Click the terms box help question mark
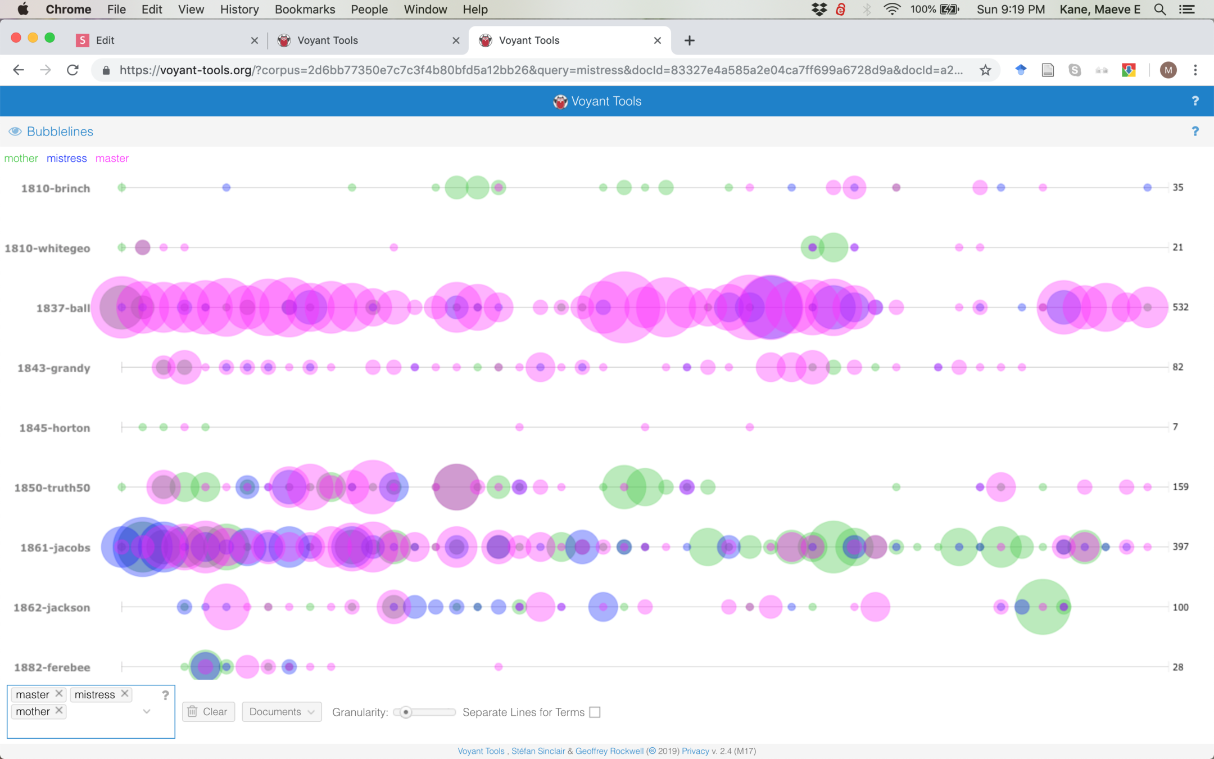 (165, 695)
